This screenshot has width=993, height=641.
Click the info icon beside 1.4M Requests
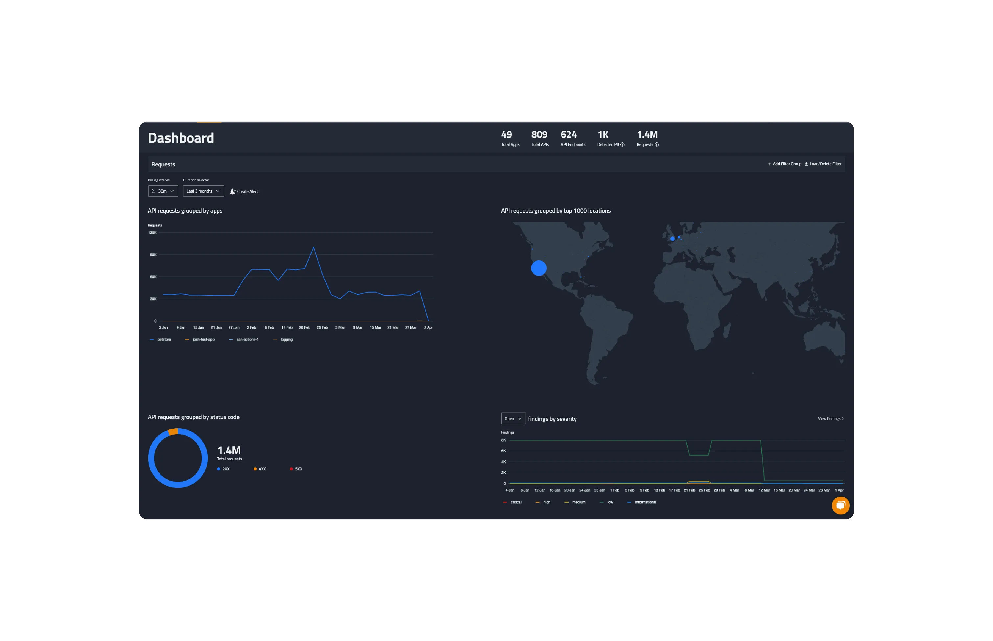657,145
